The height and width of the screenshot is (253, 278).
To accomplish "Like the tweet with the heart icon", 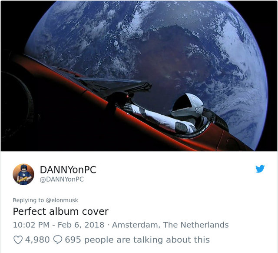I will 18,240.
